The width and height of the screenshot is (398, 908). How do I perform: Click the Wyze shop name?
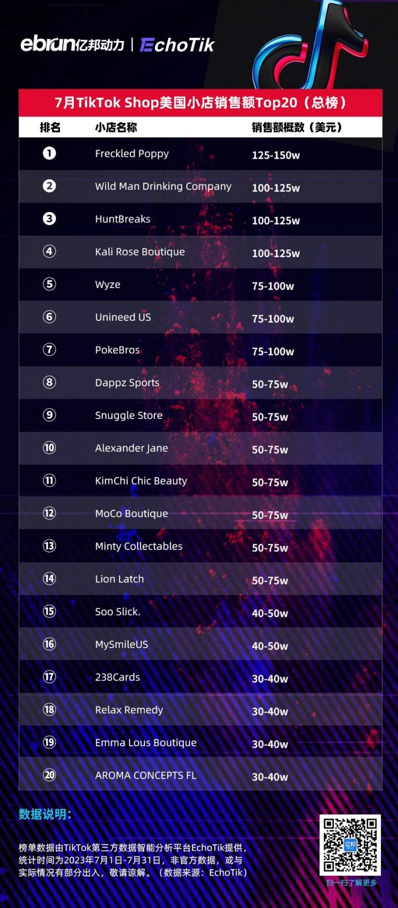click(108, 285)
